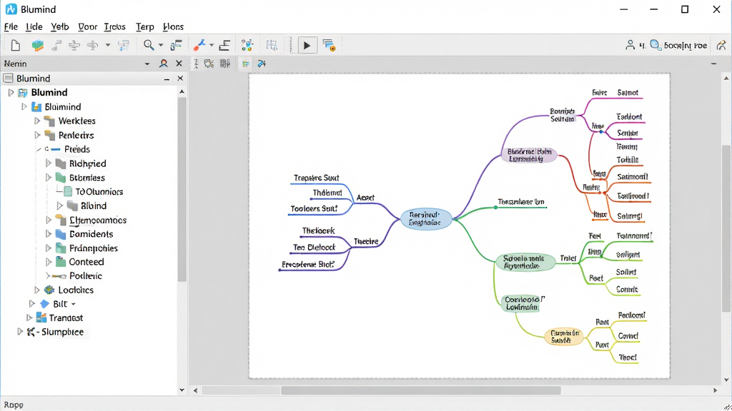Collapse the Preeds tree node
Image resolution: width=732 pixels, height=411 pixels.
[39, 149]
